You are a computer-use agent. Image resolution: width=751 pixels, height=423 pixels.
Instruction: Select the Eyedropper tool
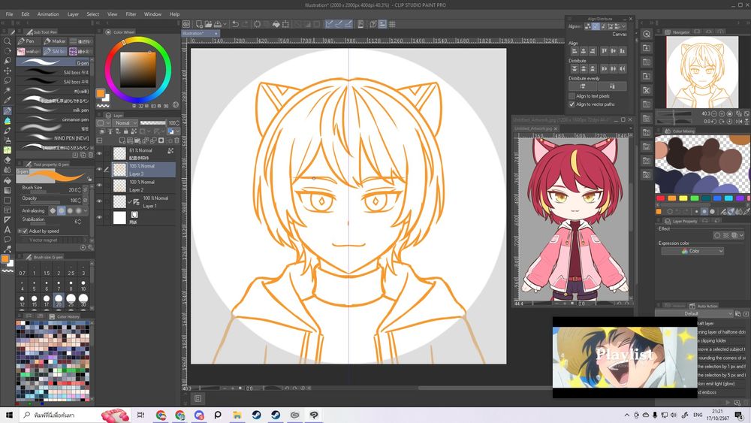point(7,101)
